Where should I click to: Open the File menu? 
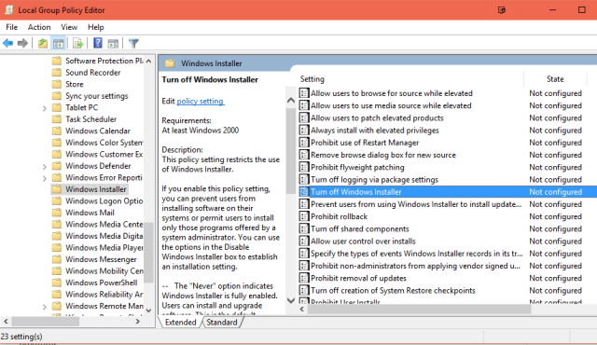pos(11,27)
